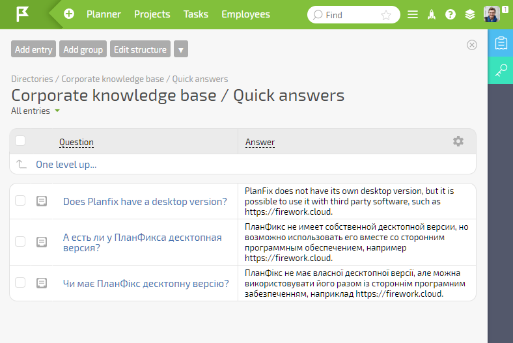Click the Add group button
Viewport: 513px width, 343px height.
[83, 49]
